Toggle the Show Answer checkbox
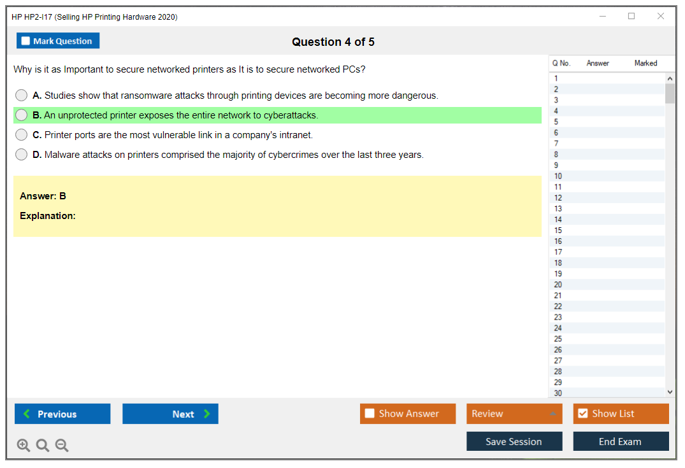 pyautogui.click(x=370, y=414)
